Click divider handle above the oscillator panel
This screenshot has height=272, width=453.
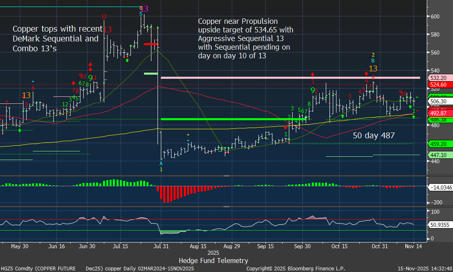[x=226, y=206]
